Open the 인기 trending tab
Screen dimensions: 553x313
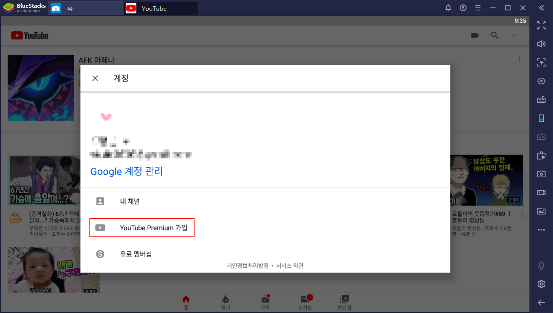tap(225, 303)
